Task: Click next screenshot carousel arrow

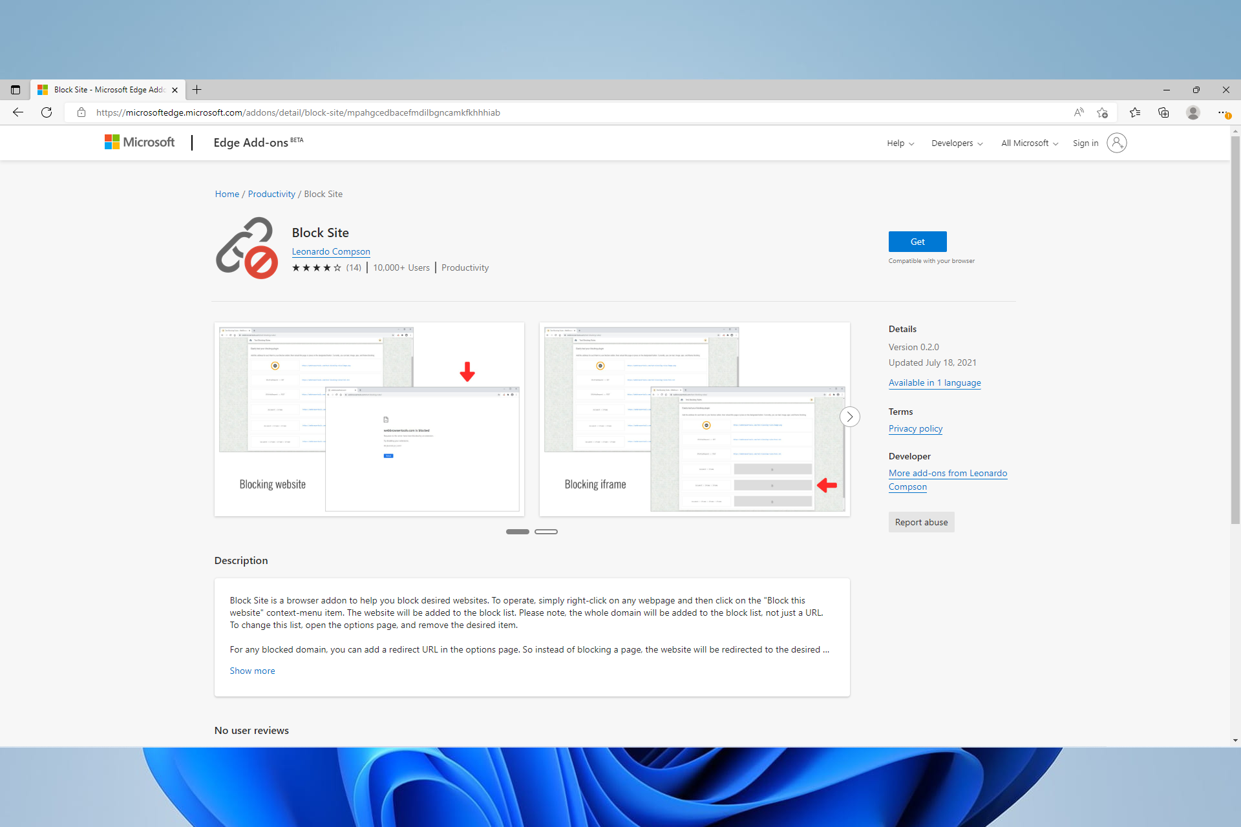Action: [x=849, y=417]
